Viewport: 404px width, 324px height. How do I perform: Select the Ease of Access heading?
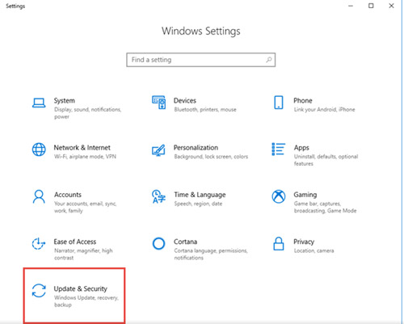coord(75,242)
